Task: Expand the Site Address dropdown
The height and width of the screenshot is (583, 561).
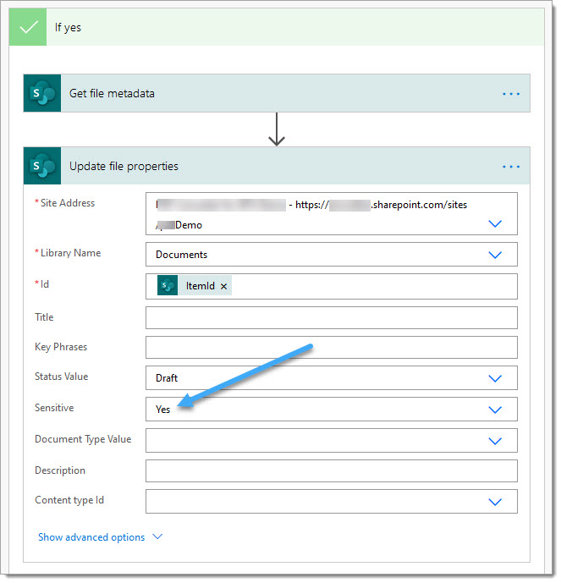Action: (x=496, y=223)
